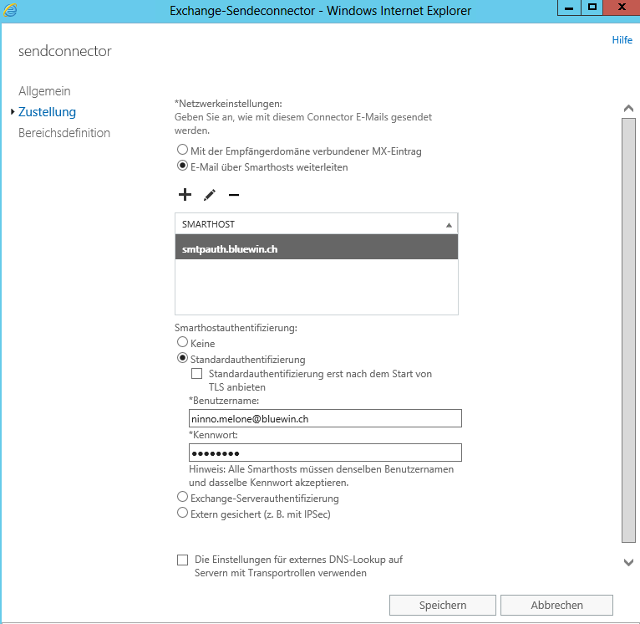Open the Zustellung section
The height and width of the screenshot is (624, 640).
pos(47,112)
